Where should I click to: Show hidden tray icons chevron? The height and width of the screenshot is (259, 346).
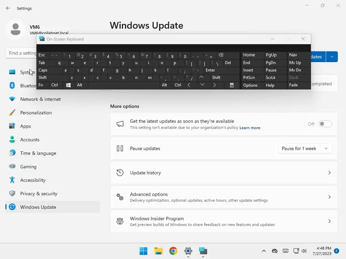pos(264,251)
